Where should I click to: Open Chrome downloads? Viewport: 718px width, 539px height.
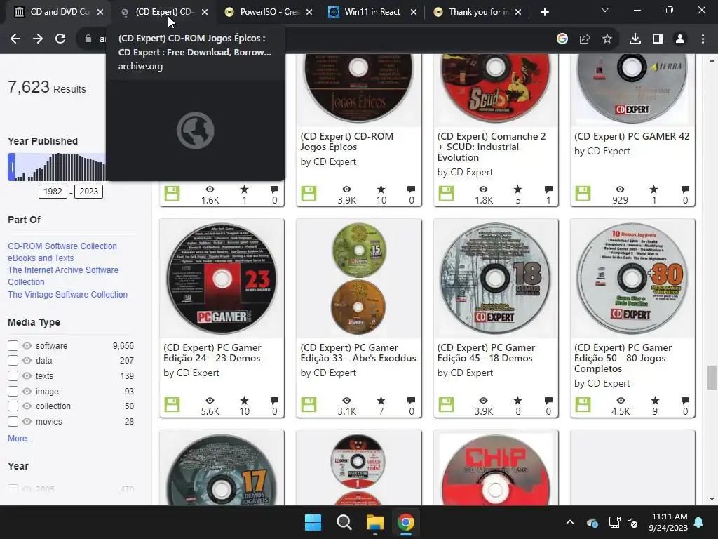pyautogui.click(x=635, y=39)
